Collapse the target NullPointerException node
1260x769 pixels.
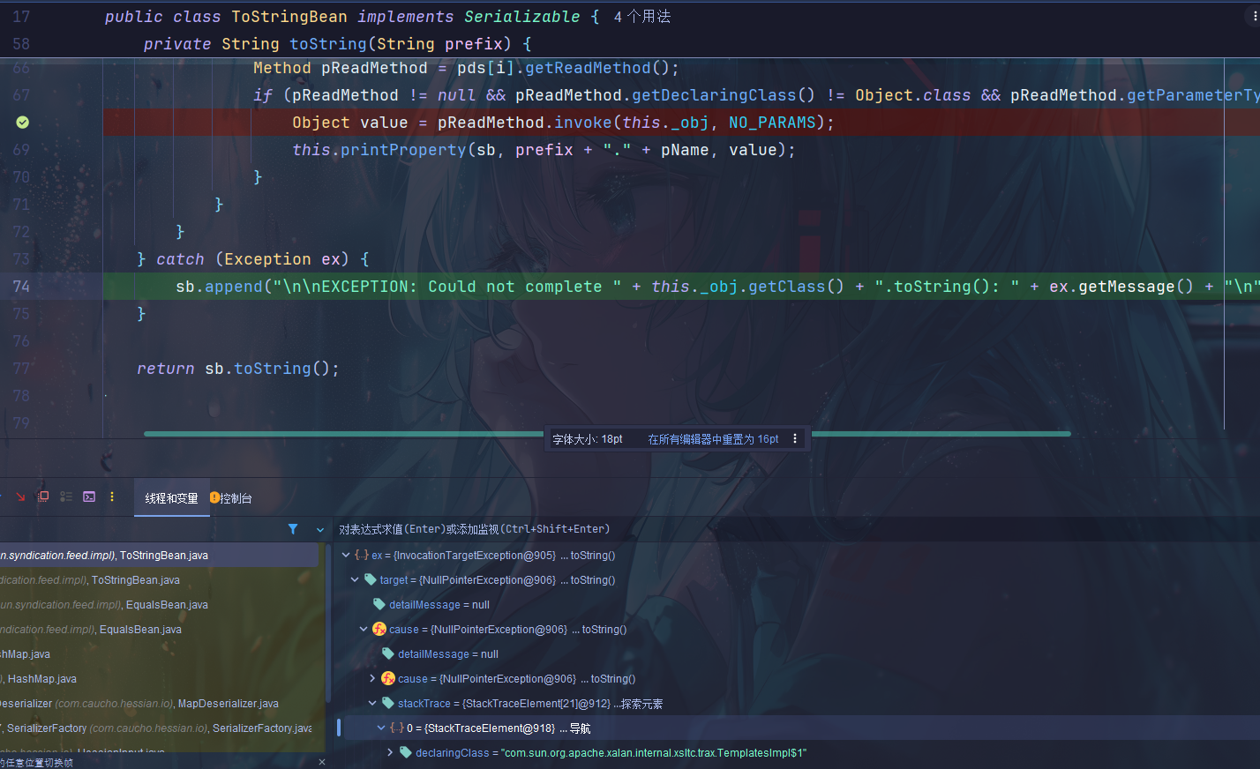[355, 580]
